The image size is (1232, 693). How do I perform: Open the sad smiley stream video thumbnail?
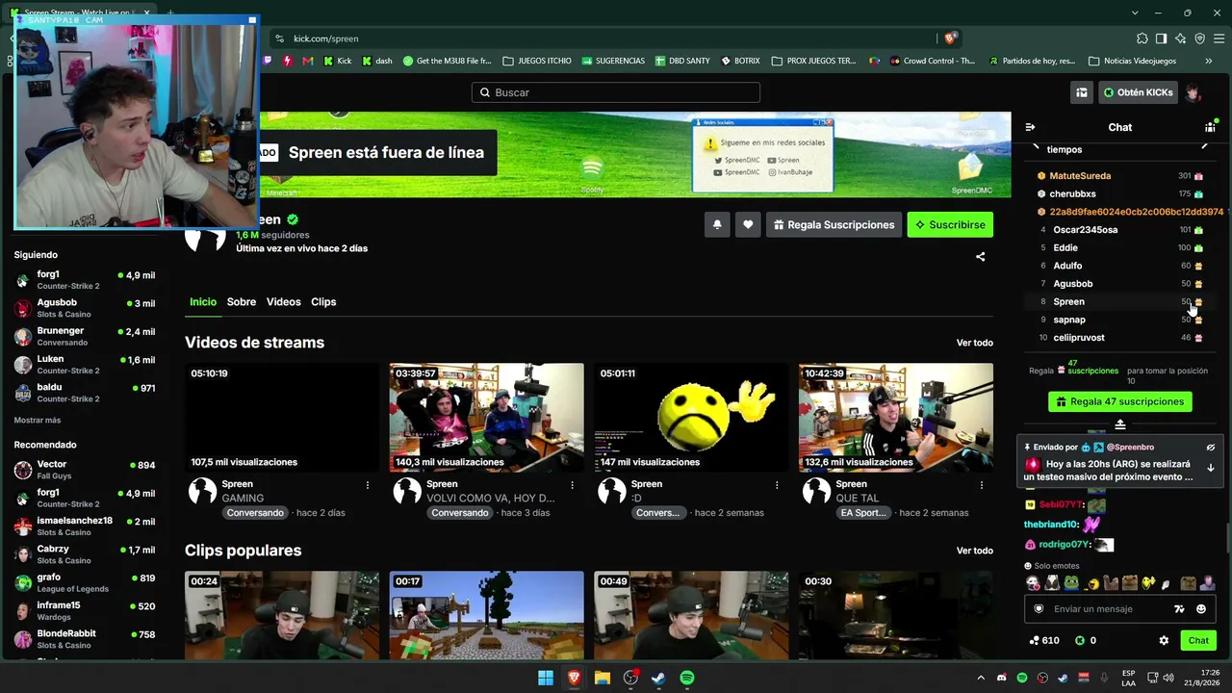(691, 418)
